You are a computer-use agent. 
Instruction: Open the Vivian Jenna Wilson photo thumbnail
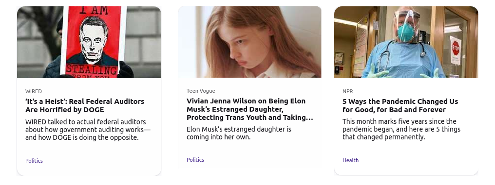click(250, 42)
